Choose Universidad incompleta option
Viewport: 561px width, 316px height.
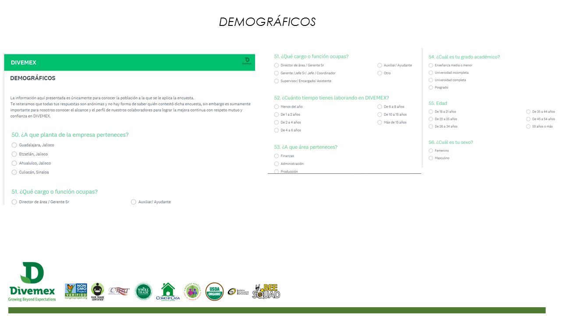pyautogui.click(x=431, y=72)
